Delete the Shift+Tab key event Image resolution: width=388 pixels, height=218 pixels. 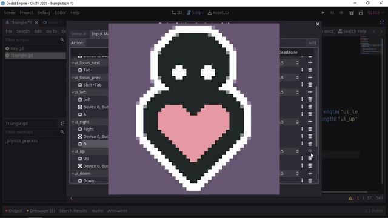310,85
